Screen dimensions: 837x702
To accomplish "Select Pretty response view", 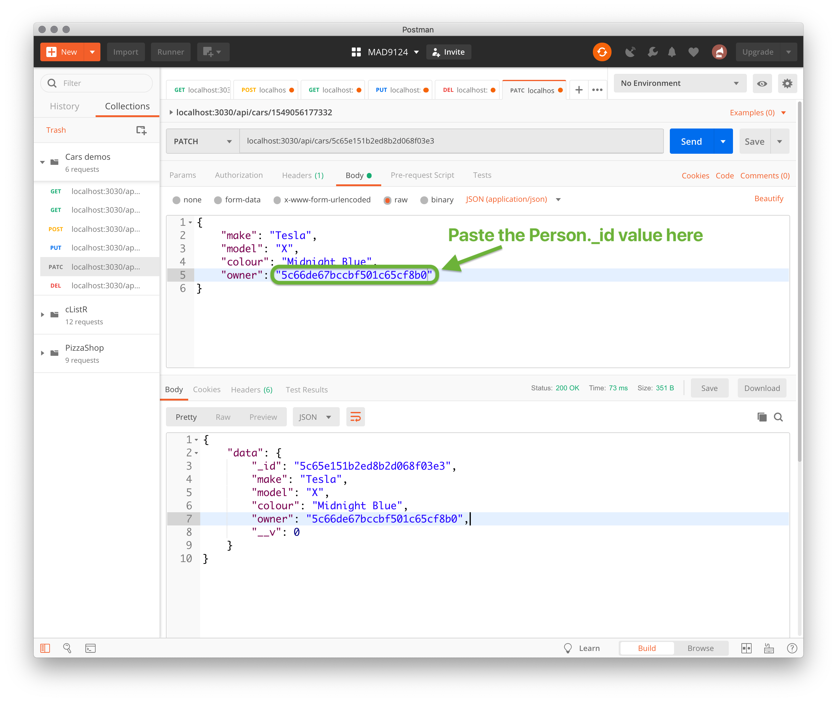I will 186,417.
